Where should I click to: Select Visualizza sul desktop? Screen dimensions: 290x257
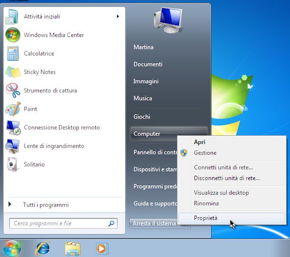232,193
